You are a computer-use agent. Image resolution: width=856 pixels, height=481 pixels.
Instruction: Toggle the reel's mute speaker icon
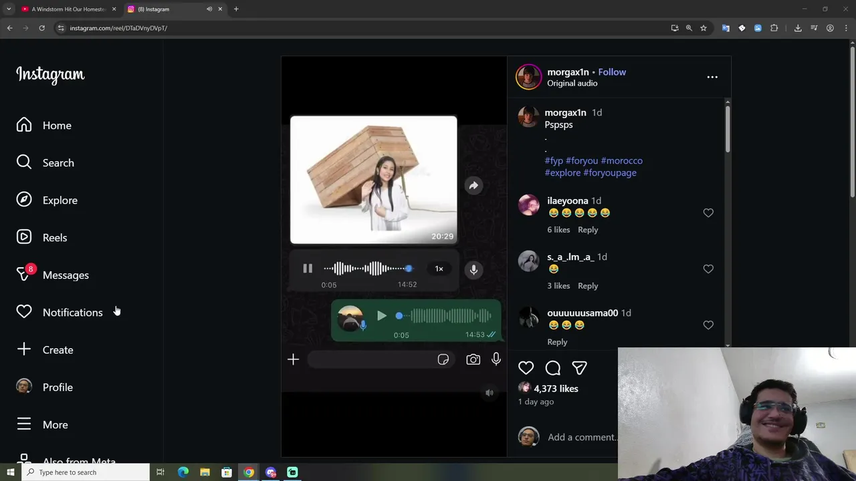490,393
